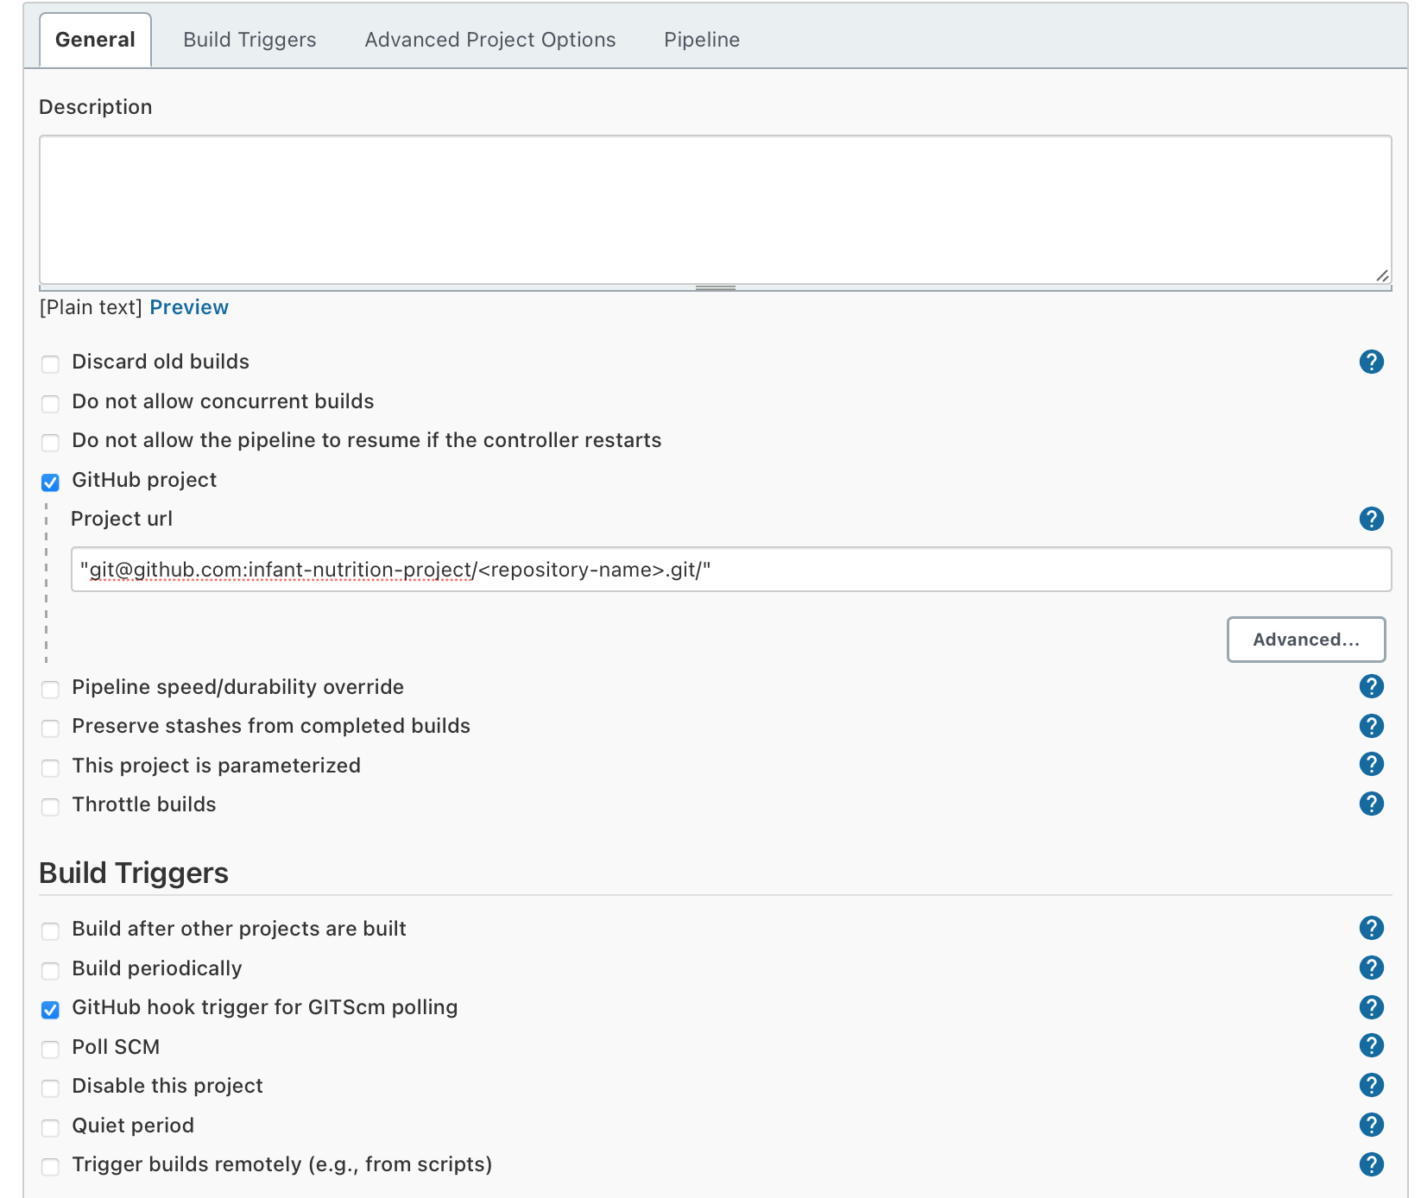
Task: Click the Advanced... button
Action: click(1306, 640)
